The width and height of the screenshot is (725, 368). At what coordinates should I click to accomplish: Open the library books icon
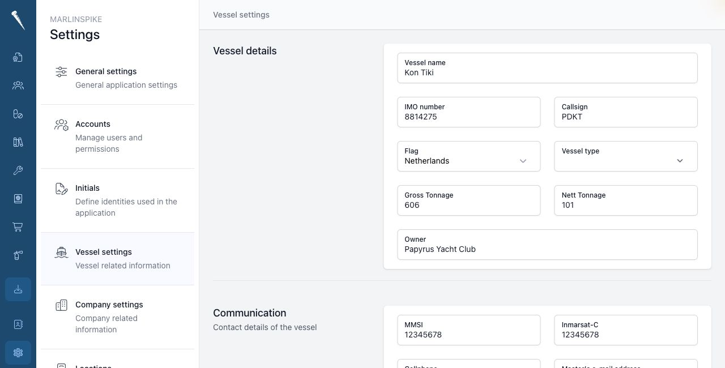point(18,142)
